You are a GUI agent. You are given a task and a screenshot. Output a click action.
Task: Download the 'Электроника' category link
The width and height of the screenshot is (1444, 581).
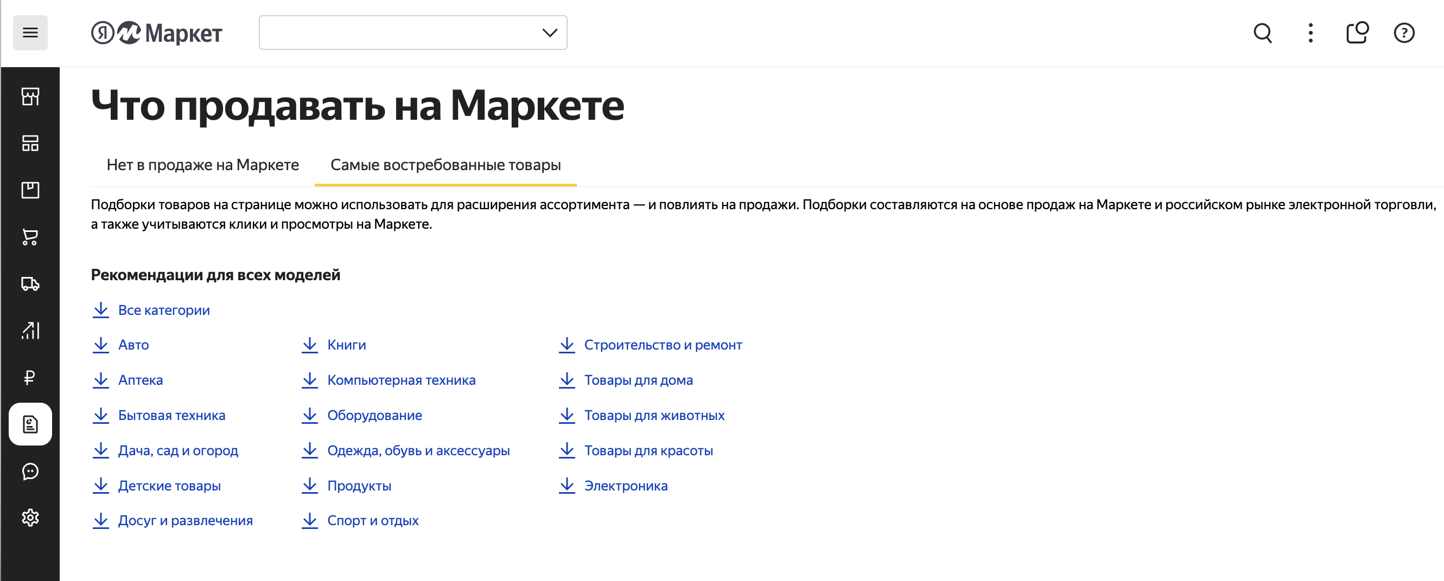[x=613, y=486]
